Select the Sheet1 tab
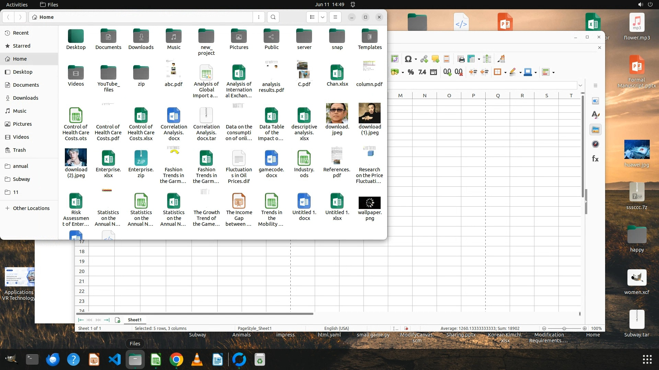Image resolution: width=659 pixels, height=370 pixels. (x=135, y=320)
